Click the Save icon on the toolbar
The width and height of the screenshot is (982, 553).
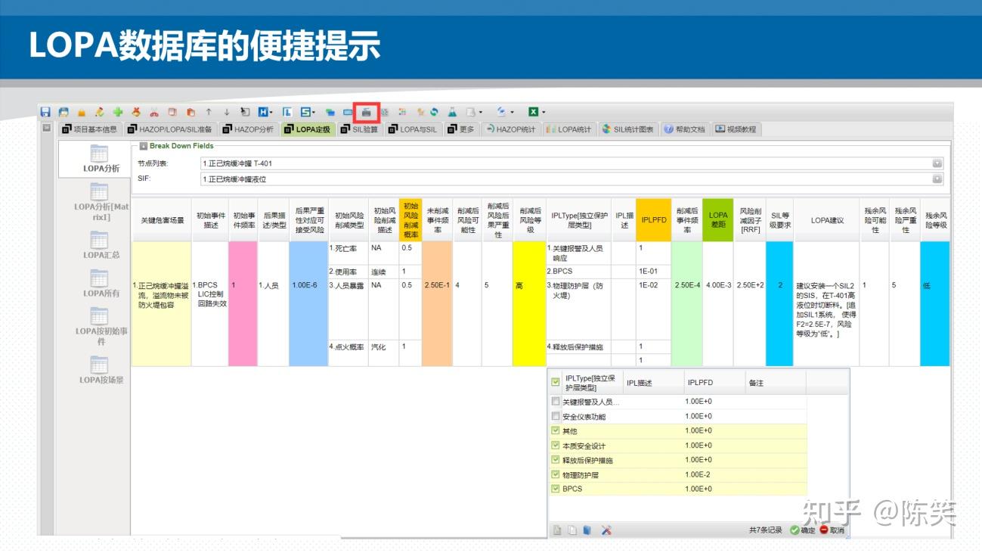point(45,112)
